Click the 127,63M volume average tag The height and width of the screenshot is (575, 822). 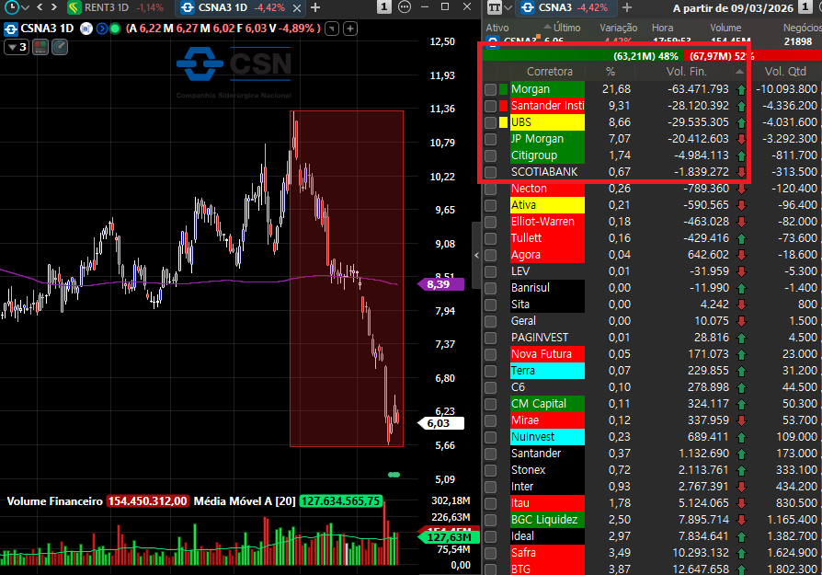point(449,537)
